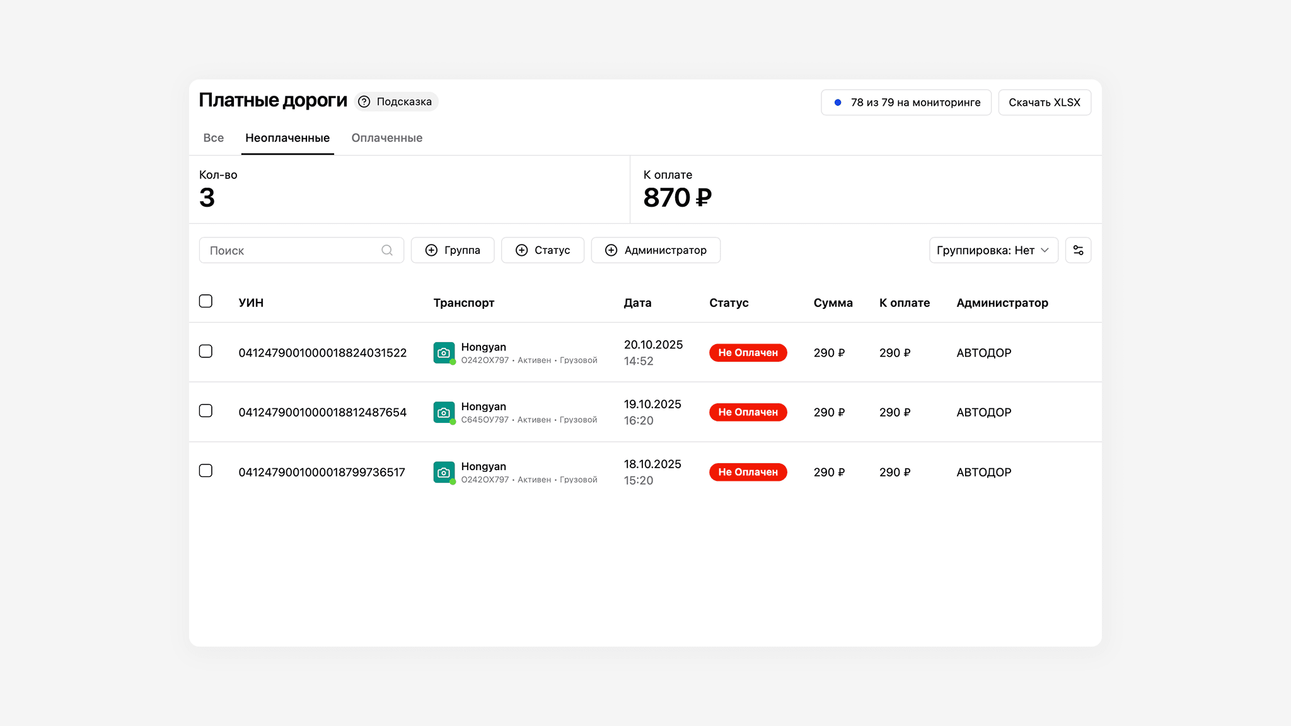Click the camera icon in the 18.10.2025 row
1291x726 pixels.
point(444,472)
